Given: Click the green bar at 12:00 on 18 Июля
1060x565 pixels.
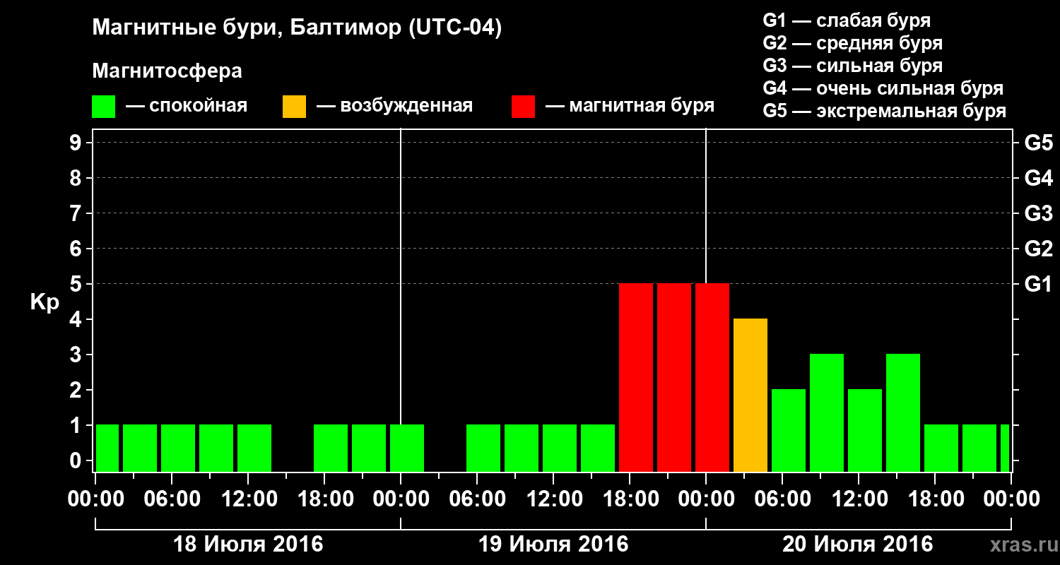Looking at the screenshot, I should 254,448.
